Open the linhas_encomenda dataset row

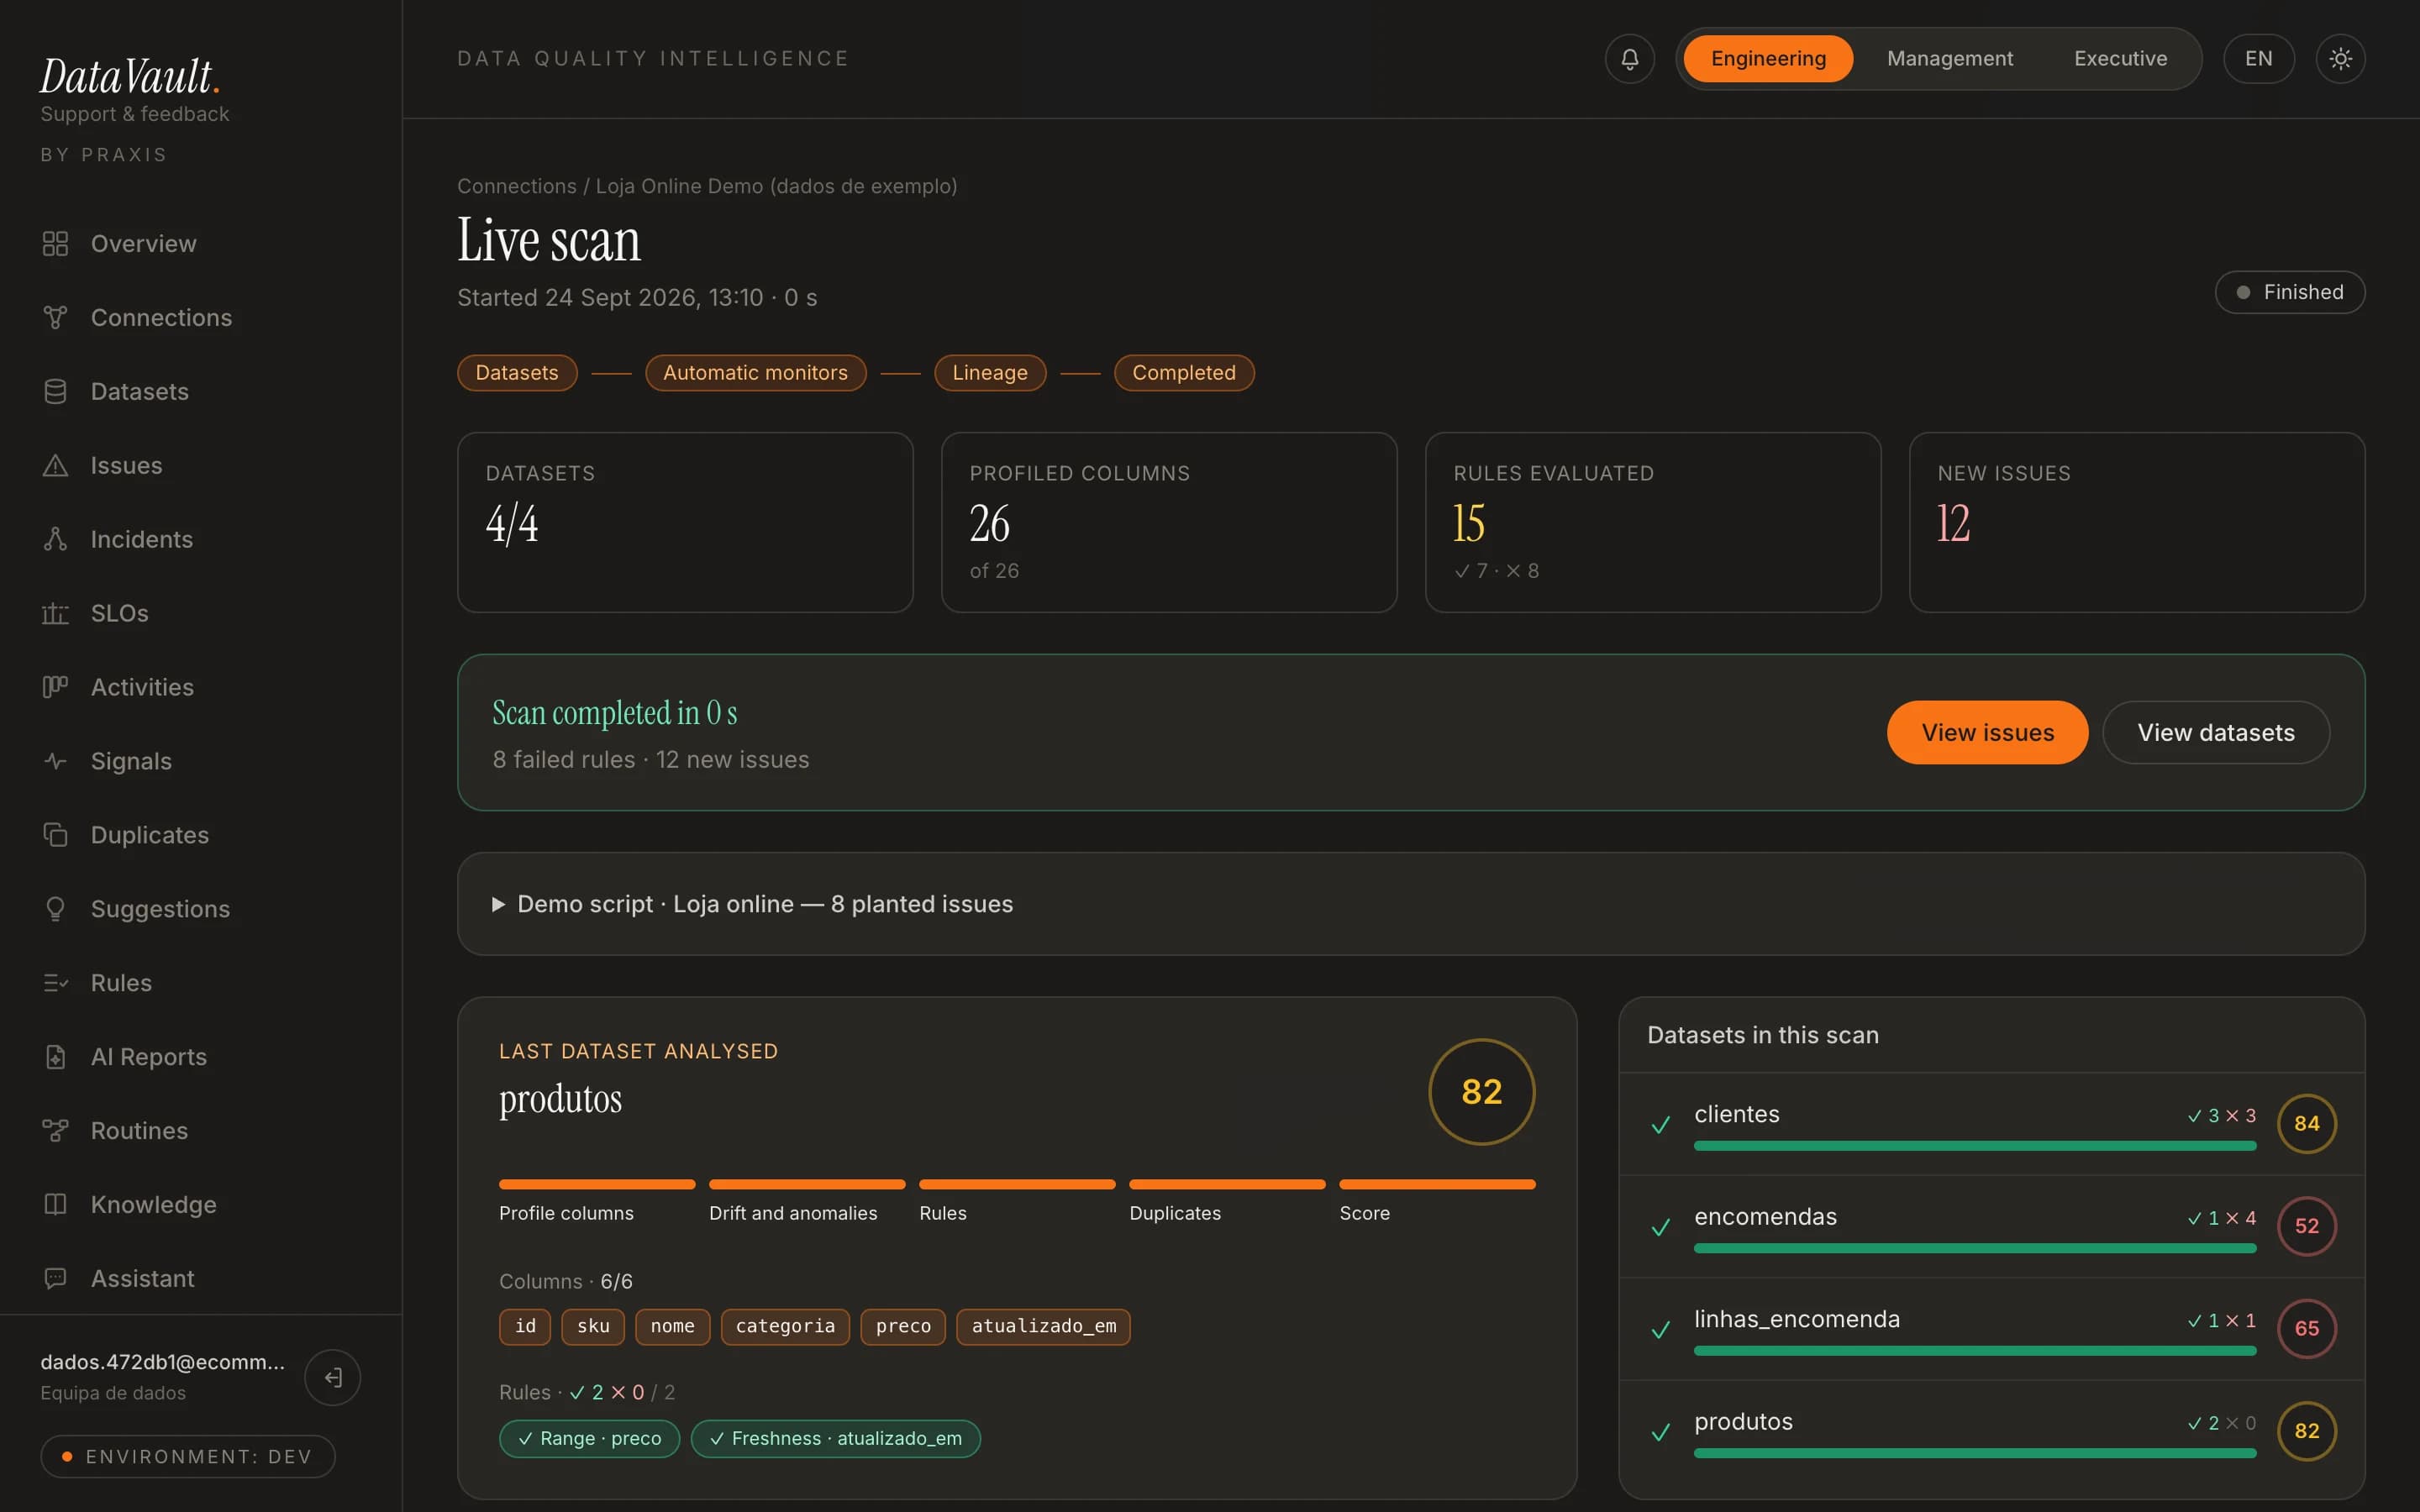[x=1991, y=1329]
